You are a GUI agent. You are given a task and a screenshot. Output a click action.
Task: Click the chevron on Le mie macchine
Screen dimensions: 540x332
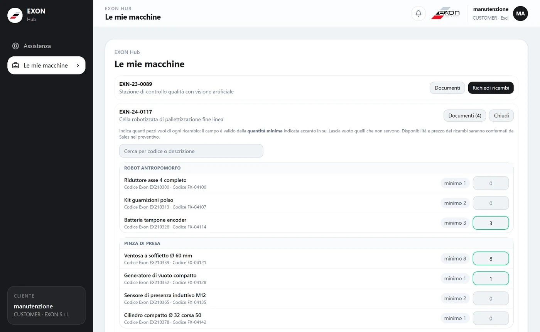[78, 66]
